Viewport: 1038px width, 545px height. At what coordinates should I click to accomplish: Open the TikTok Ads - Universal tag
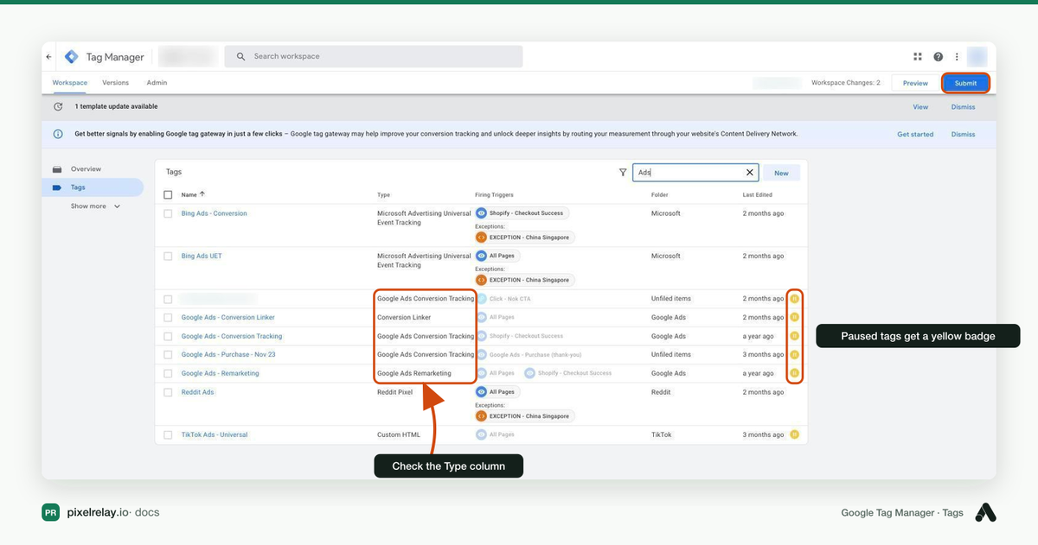(x=215, y=434)
